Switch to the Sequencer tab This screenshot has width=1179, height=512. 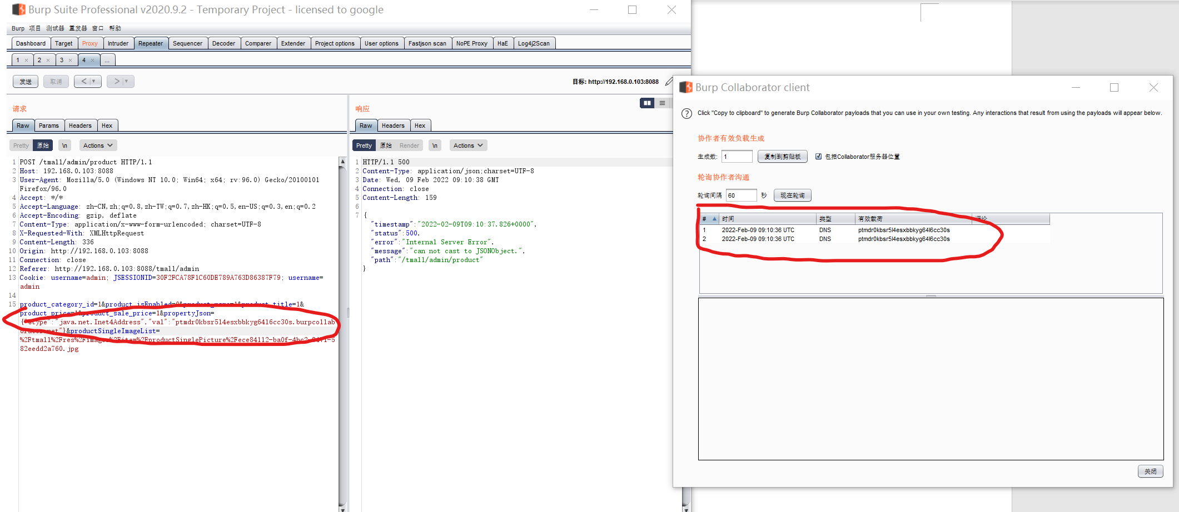tap(187, 43)
